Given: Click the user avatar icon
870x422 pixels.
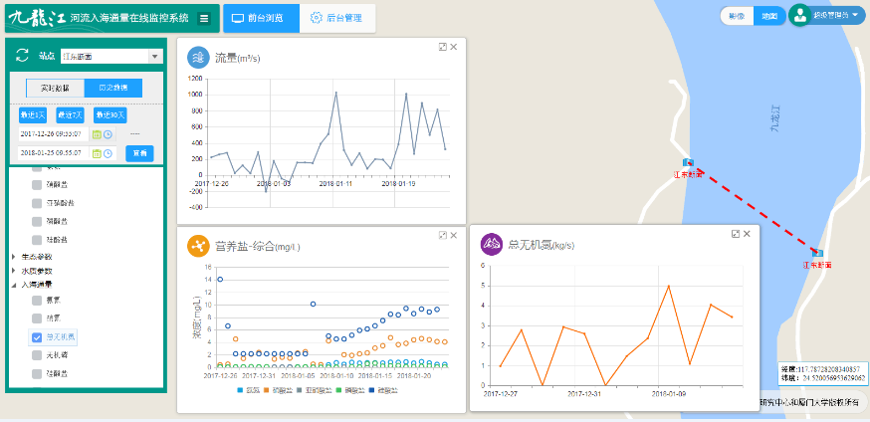Looking at the screenshot, I should tap(800, 16).
